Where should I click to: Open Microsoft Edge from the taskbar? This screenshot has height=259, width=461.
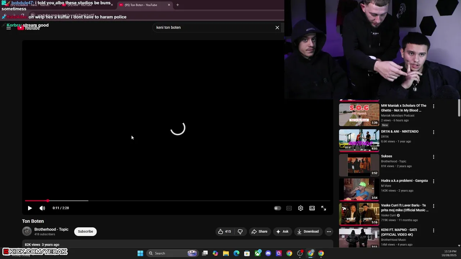[x=236, y=253]
